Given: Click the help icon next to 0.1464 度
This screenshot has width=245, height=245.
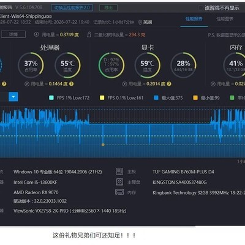Looking at the screenshot, I should pyautogui.click(x=71, y=84).
